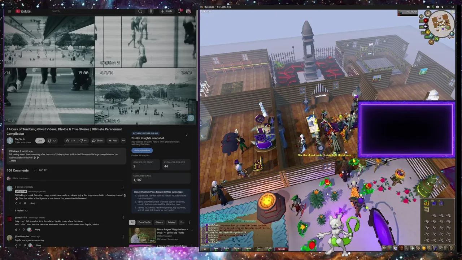The width and height of the screenshot is (462, 260).
Task: Open the world map globe icon
Action: 451,34
